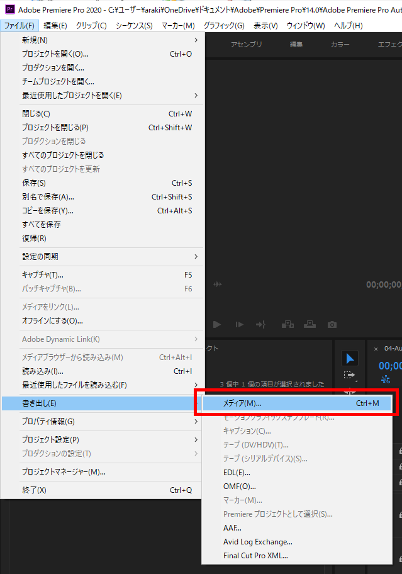Click the Overwrite icon in the monitor controls
This screenshot has width=402, height=574.
click(310, 324)
